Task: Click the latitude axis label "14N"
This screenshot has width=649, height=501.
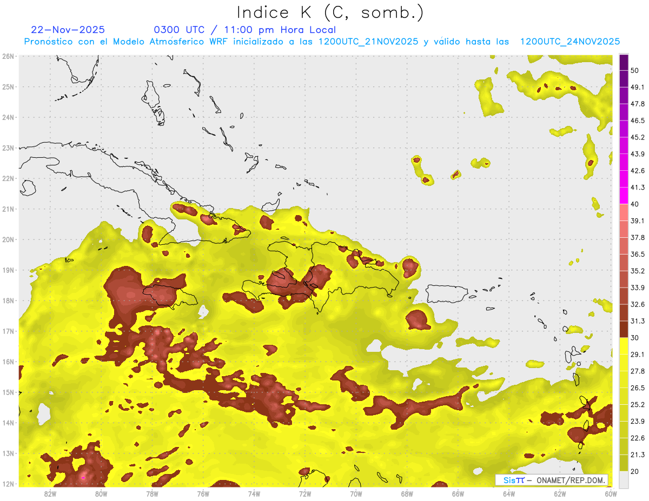Action: [8, 423]
